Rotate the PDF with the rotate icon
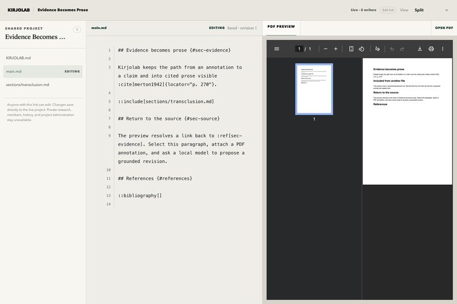Screen dimensions: 457x304 click(361, 49)
